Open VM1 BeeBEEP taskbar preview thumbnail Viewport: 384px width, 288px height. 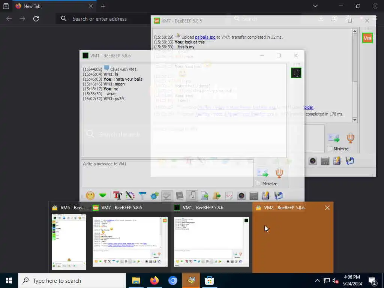(211, 241)
